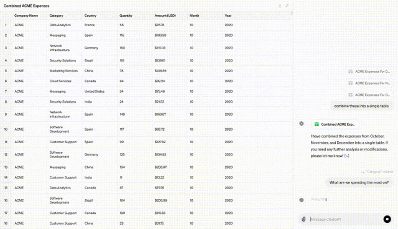
Task: Select the Category column header
Action: click(56, 16)
